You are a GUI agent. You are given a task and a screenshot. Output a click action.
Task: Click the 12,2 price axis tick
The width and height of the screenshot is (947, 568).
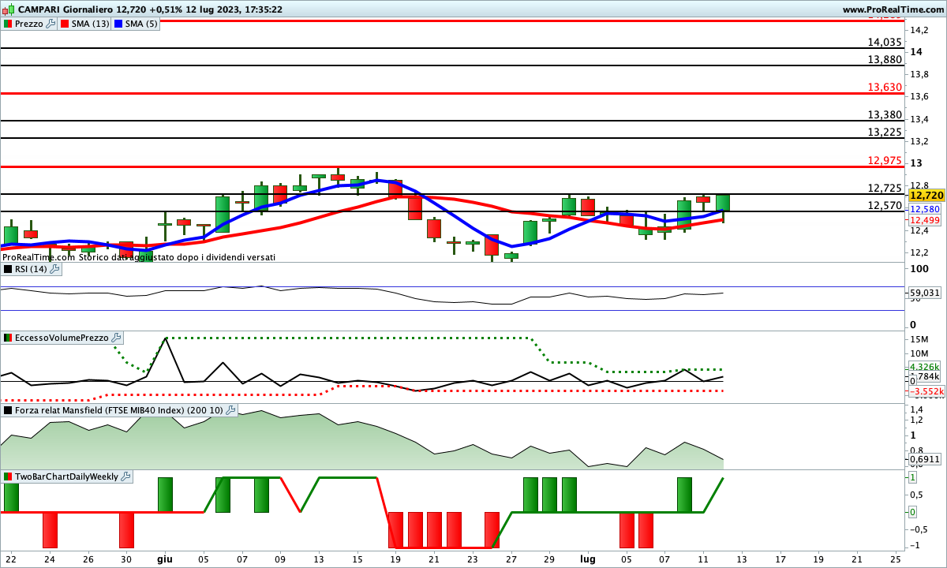(x=919, y=252)
